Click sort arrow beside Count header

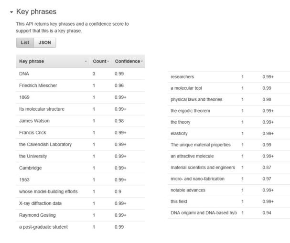(108, 62)
